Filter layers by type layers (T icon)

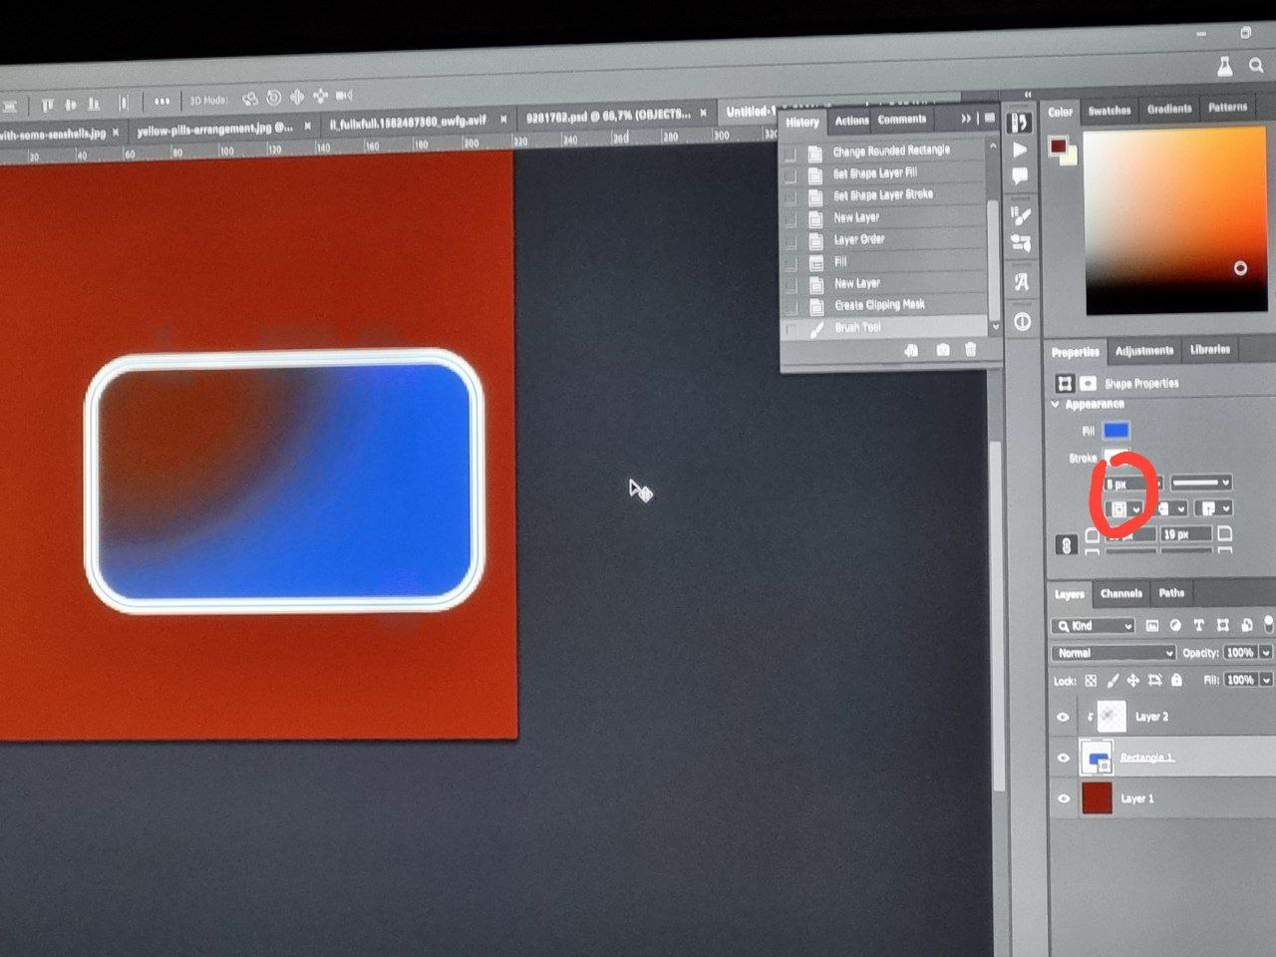(x=1198, y=625)
